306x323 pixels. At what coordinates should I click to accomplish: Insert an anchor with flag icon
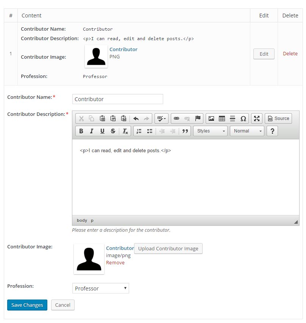198,119
